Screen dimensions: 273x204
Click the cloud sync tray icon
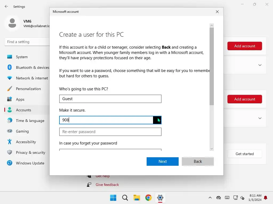(219, 198)
